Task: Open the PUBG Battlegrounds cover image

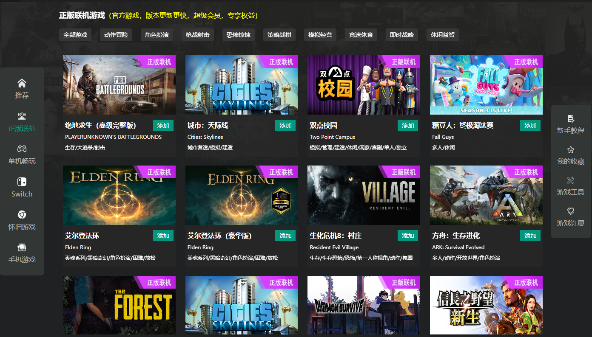Action: click(x=119, y=85)
